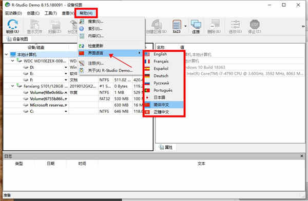Image resolution: width=308 pixels, height=201 pixels.
Task: Select English from language submenu
Action: pyautogui.click(x=160, y=54)
